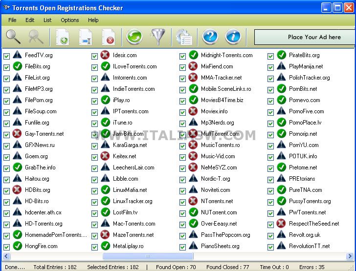Uncheck the RevolutionTT.net checkbox
356x271 pixels.
(x=270, y=247)
